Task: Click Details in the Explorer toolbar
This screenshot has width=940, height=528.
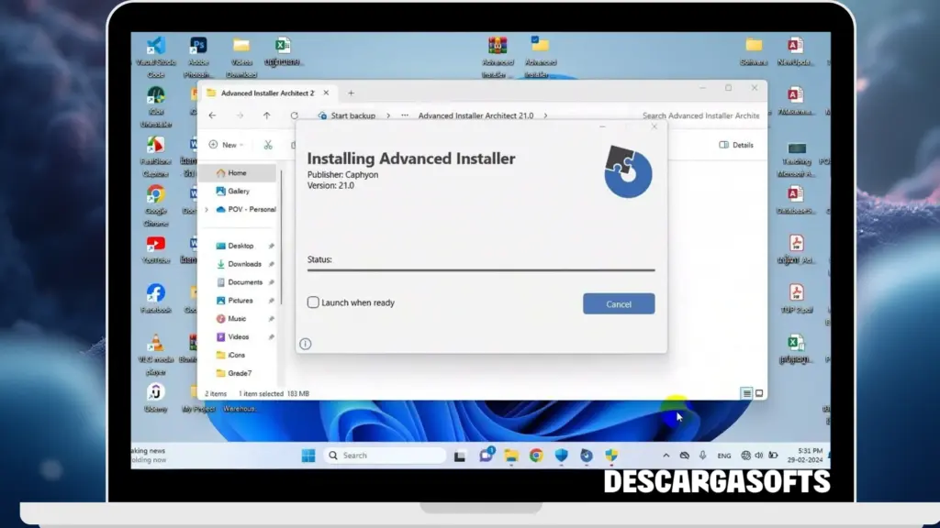Action: (737, 145)
